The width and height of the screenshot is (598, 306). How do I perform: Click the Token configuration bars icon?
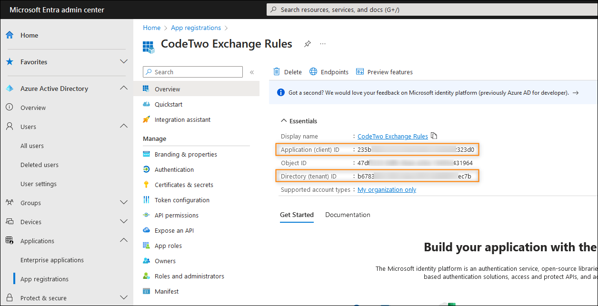[146, 200]
